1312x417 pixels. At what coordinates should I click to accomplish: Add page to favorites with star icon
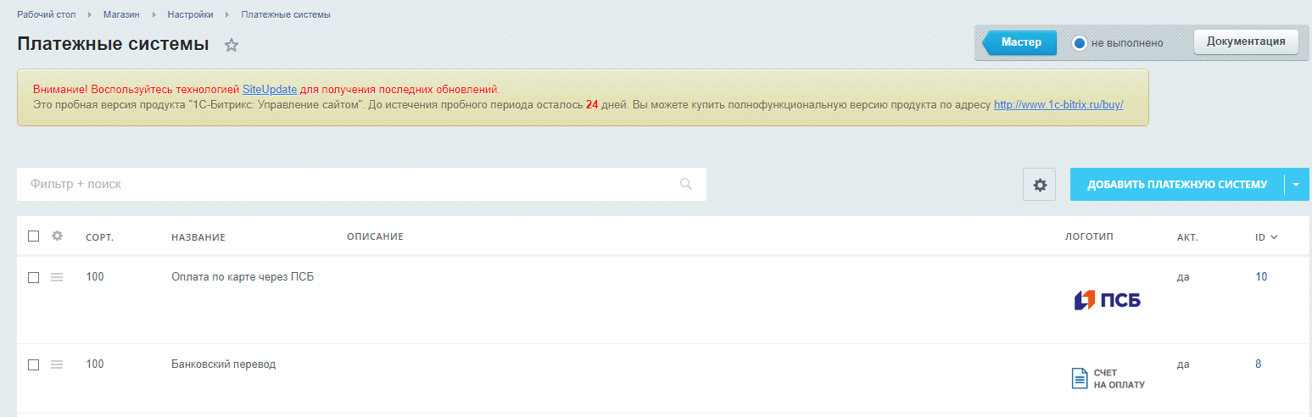[232, 46]
